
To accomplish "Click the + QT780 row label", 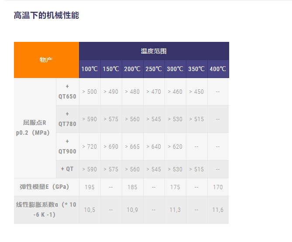I will [x=67, y=119].
